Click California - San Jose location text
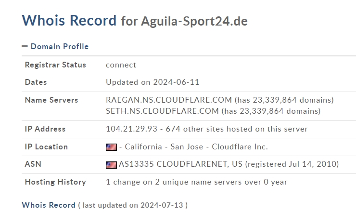 tap(164, 147)
